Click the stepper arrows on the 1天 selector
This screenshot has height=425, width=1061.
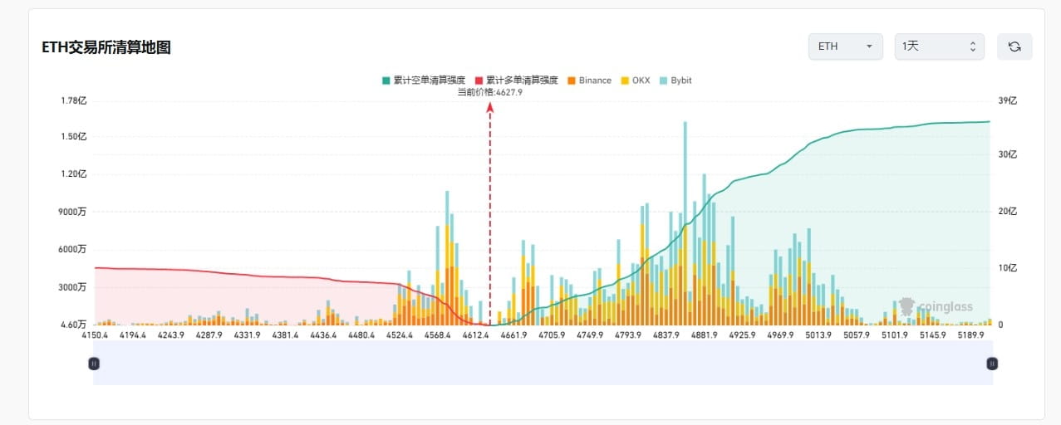(972, 46)
